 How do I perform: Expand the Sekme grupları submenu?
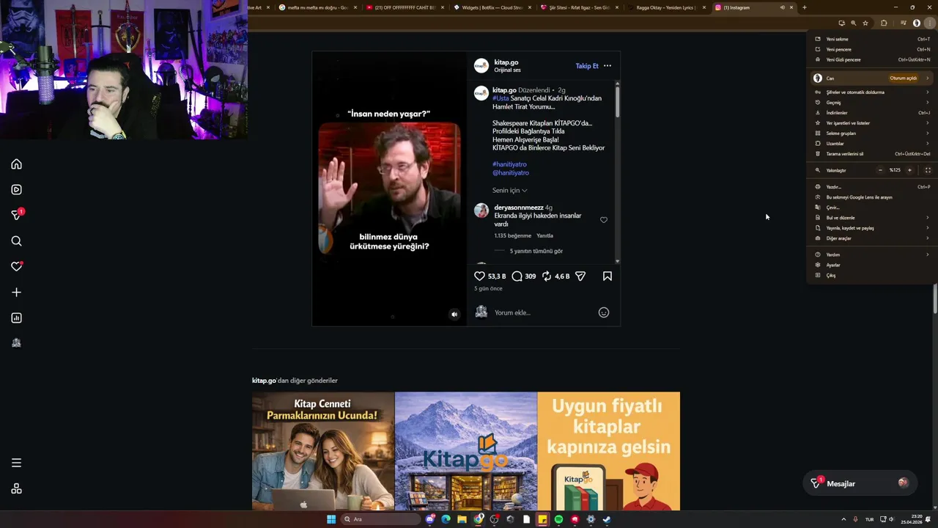tap(872, 133)
